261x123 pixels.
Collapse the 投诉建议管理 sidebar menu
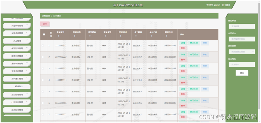17,79
